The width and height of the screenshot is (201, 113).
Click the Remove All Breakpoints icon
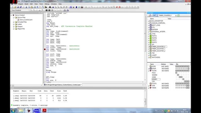coord(120,7)
